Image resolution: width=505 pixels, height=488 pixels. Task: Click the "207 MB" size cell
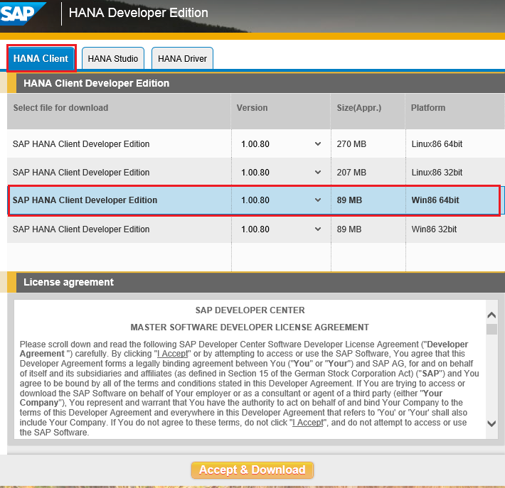(x=351, y=172)
